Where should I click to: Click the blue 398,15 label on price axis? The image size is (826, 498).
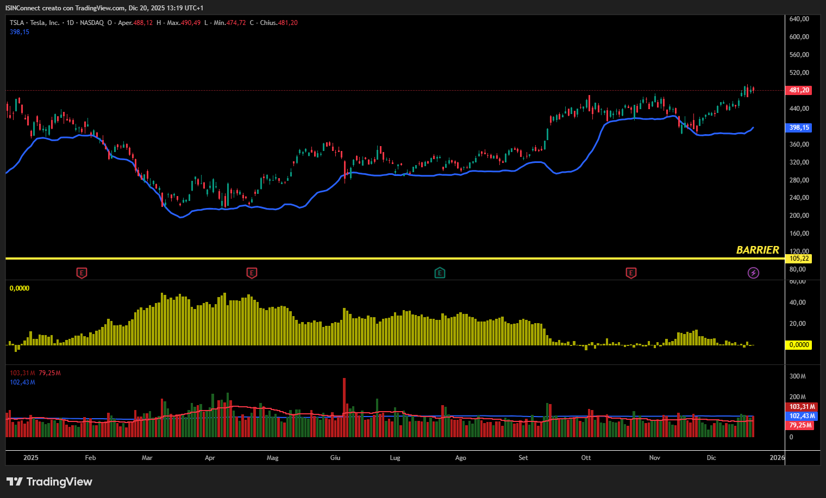798,128
